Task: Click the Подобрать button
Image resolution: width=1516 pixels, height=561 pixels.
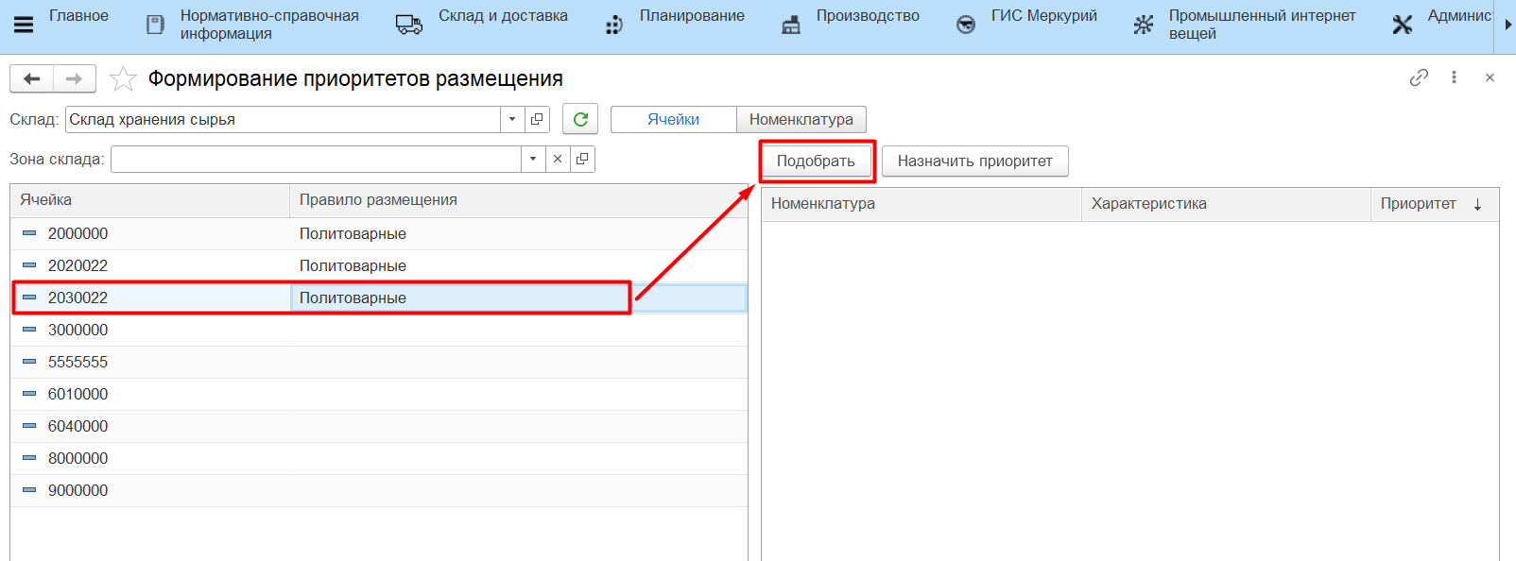Action: tap(816, 161)
